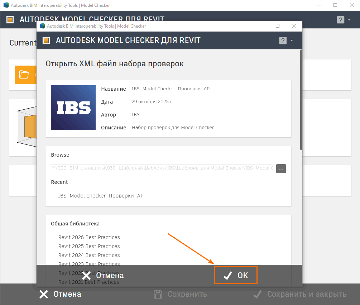
Task: Click the help icon in background window
Action: point(341,20)
